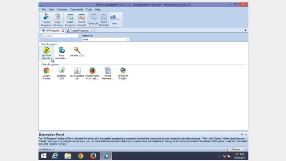Click the Search input field
Screen dimensions: 286x161
tap(59, 36)
